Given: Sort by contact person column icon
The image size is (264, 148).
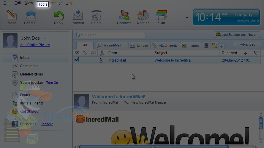Looking at the screenshot, I should tap(102, 53).
